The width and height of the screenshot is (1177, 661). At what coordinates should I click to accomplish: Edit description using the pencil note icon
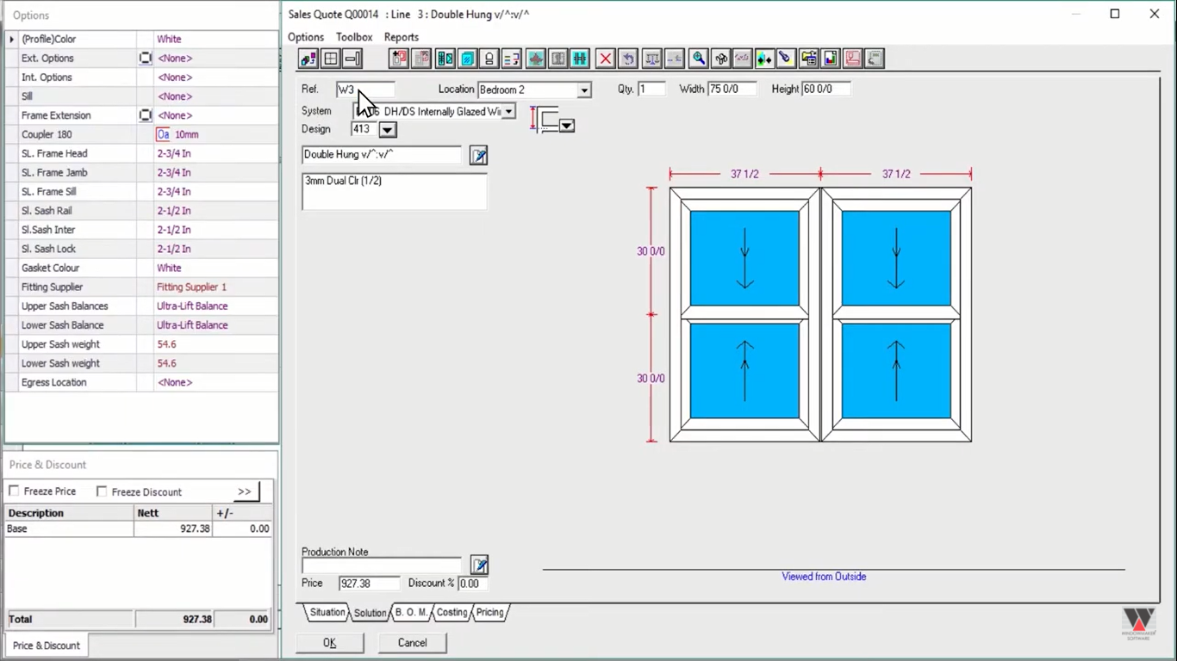(478, 156)
